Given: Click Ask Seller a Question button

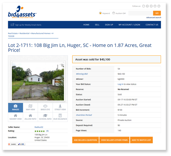Looking at the screenshot, I should click(x=85, y=140).
